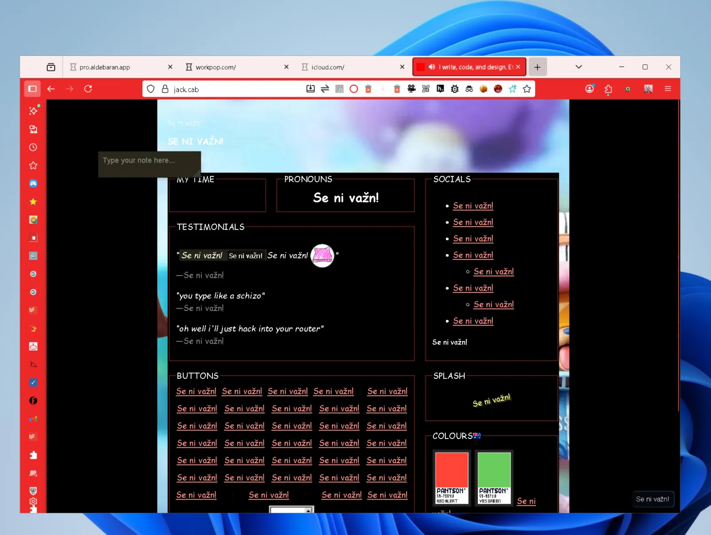Open the hamburger application menu
Viewport: 711px width, 535px height.
668,89
